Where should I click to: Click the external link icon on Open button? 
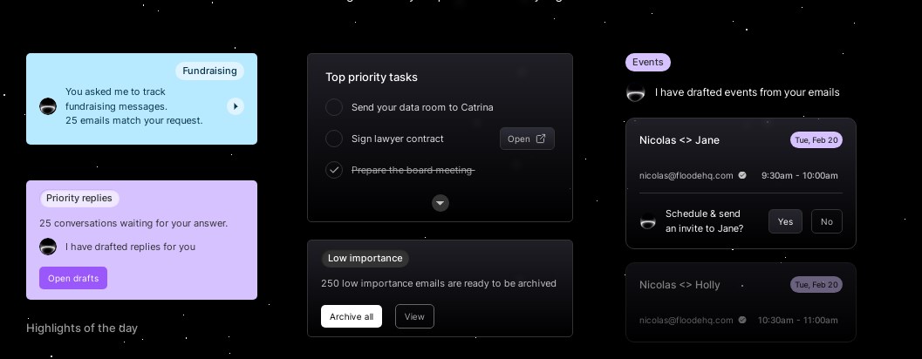541,139
